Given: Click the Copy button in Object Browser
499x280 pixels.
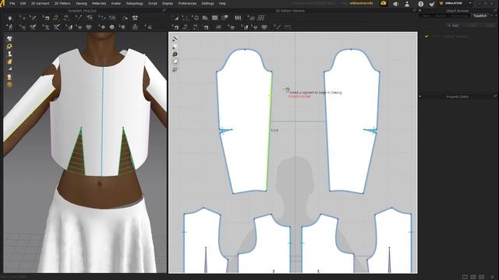Looking at the screenshot, I should click(x=472, y=26).
